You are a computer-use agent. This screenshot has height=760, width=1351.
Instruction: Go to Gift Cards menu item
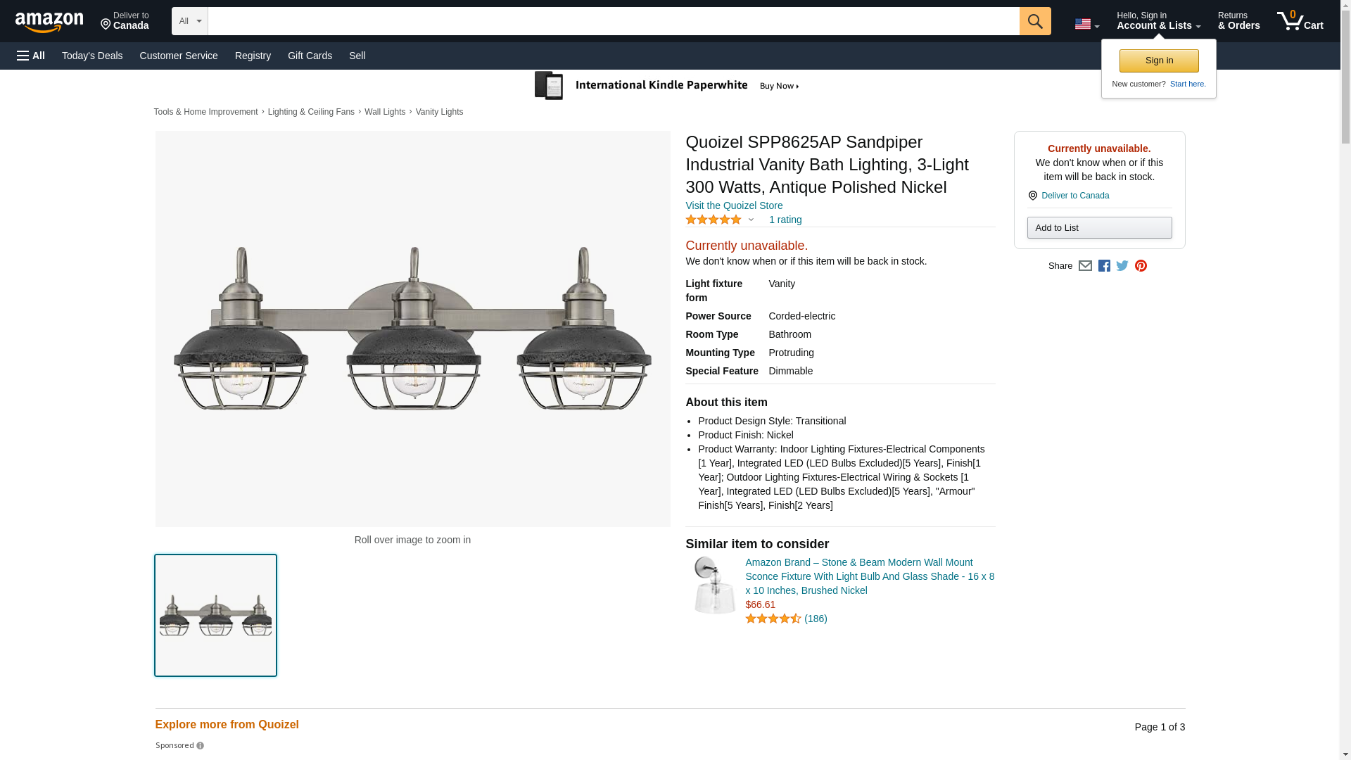click(310, 56)
